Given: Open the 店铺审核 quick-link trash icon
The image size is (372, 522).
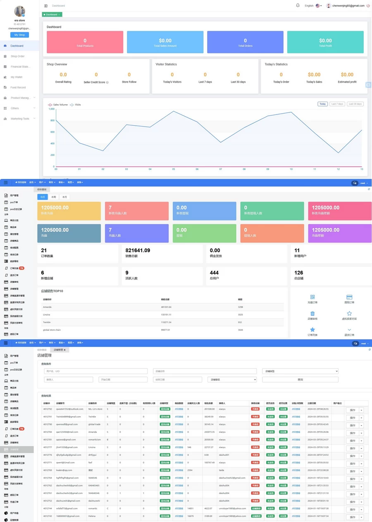Looking at the screenshot, I should (x=312, y=314).
